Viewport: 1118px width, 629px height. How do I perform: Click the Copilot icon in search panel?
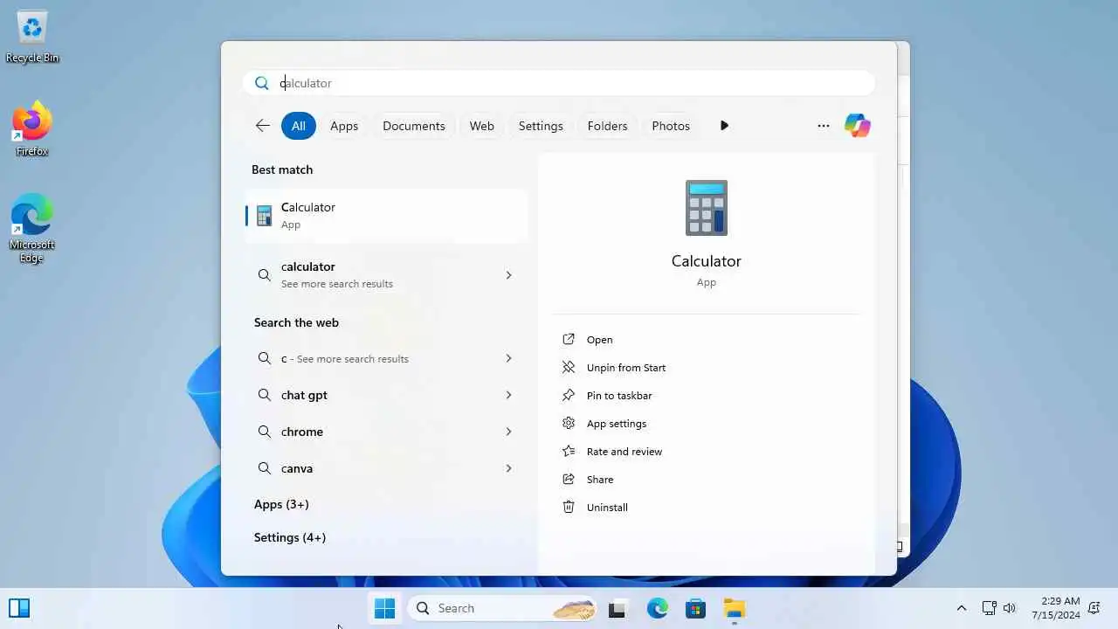(857, 126)
